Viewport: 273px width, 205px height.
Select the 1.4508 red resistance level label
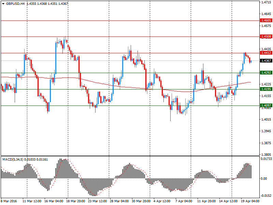click(x=266, y=37)
